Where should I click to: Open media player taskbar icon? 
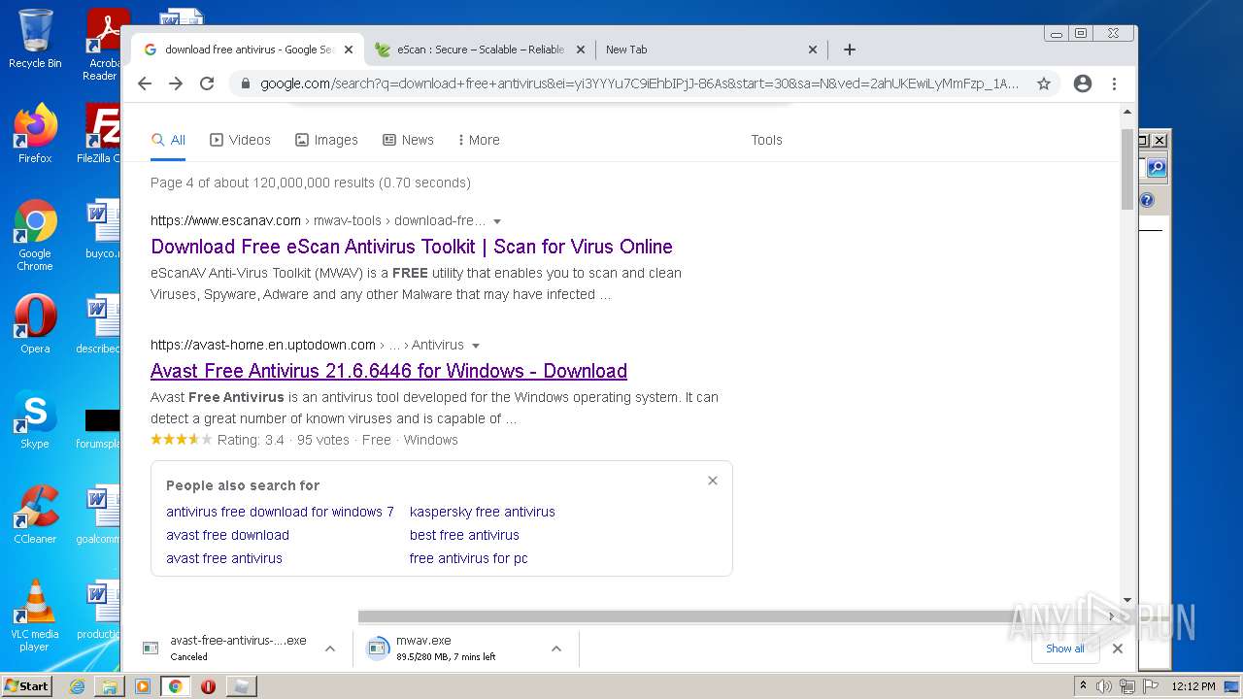143,686
